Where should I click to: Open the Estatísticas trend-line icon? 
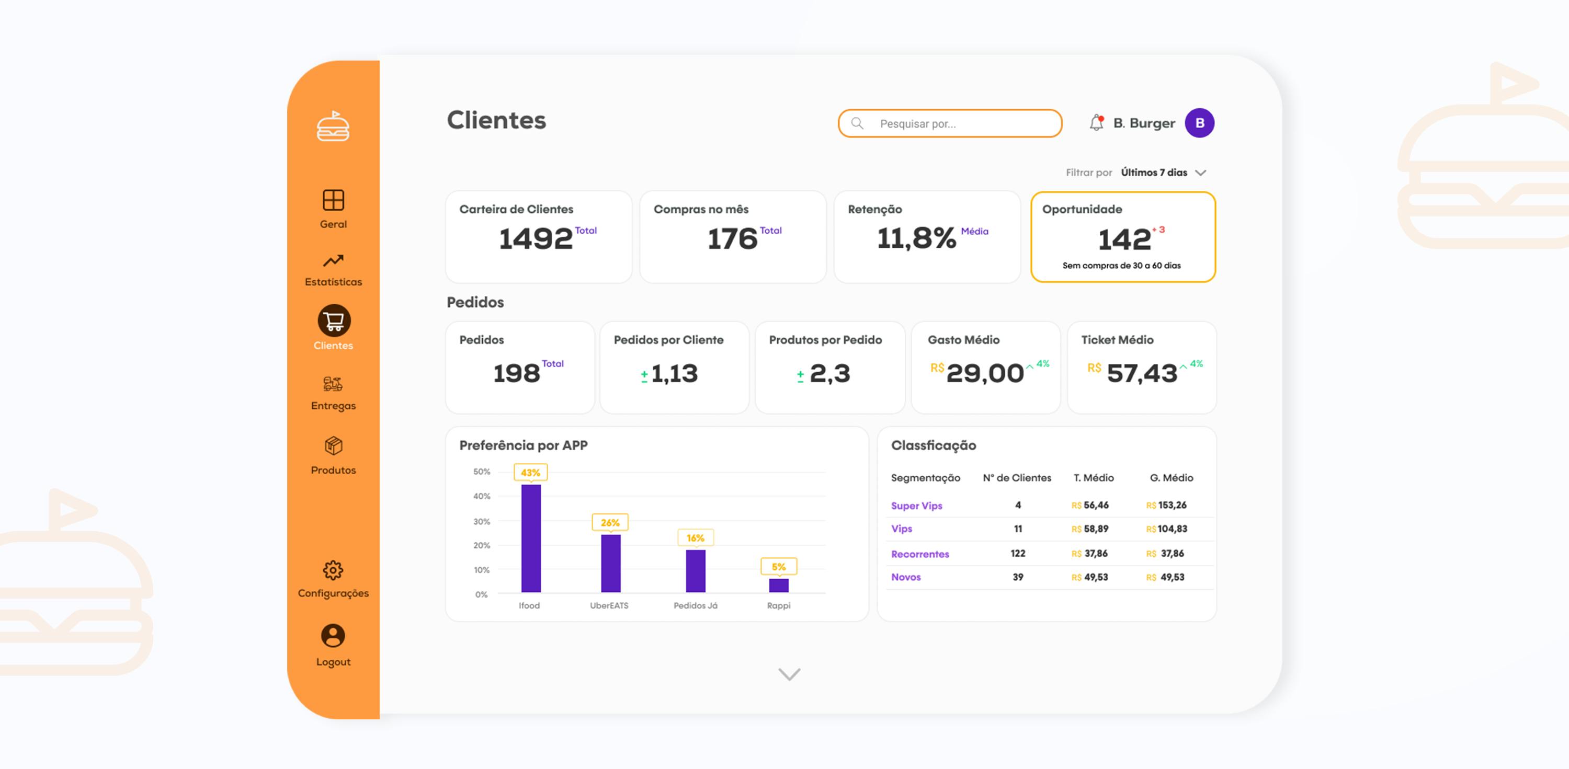coord(333,260)
